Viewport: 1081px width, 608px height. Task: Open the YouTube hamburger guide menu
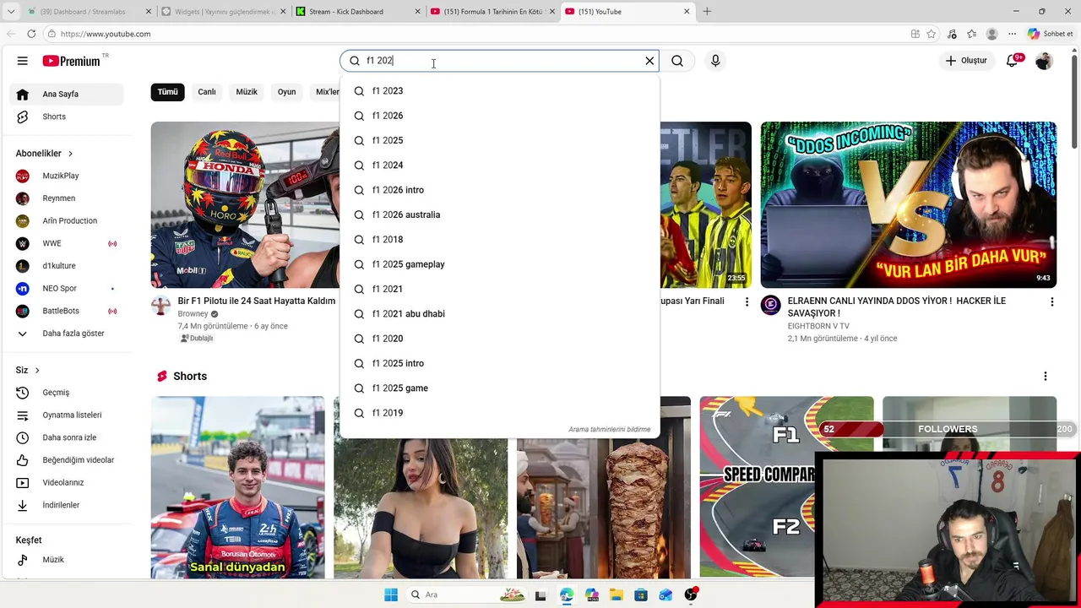[22, 61]
